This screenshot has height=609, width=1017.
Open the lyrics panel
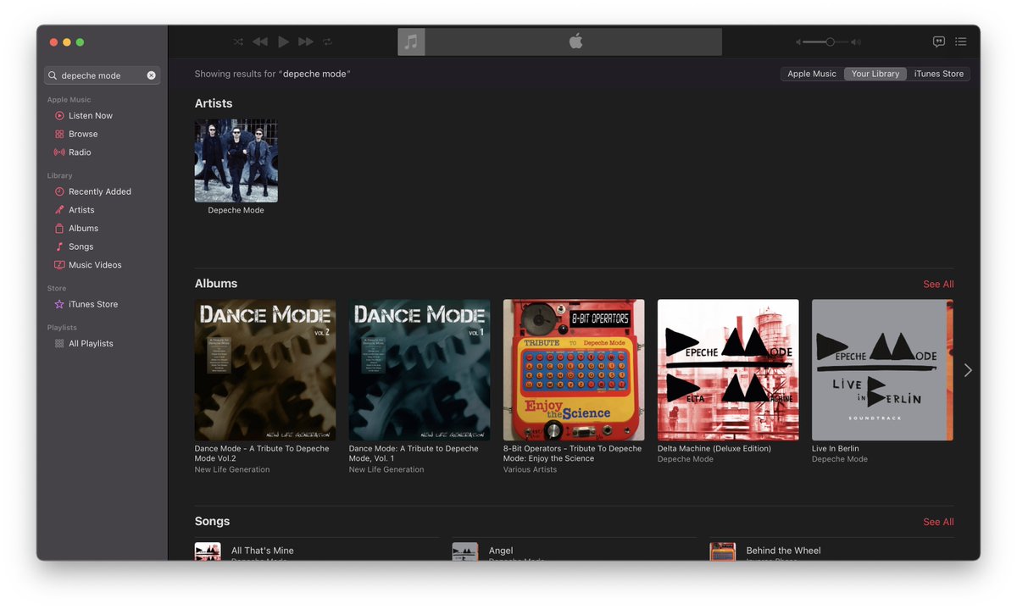(x=939, y=42)
